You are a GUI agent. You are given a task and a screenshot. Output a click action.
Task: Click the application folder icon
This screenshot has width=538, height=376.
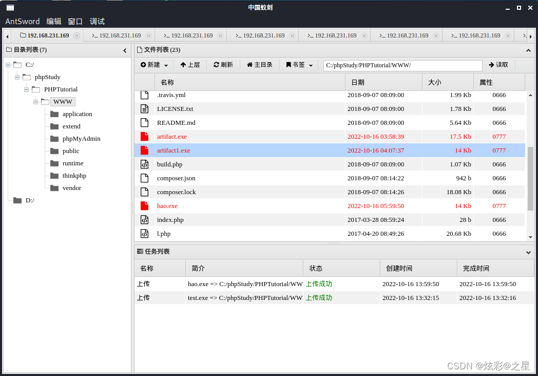click(x=54, y=114)
